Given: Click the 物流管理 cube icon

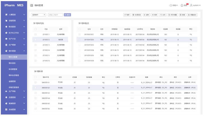Looking at the screenshot, I should (6, 27).
